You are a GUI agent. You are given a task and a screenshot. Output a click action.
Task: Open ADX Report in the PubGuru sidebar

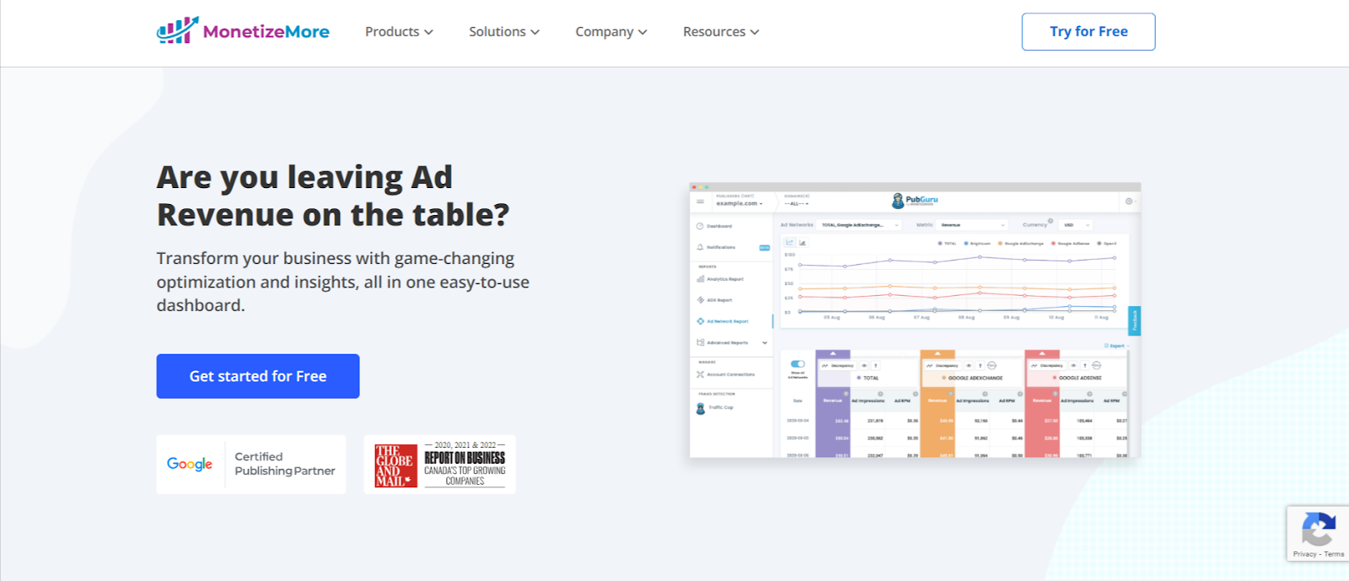click(714, 300)
